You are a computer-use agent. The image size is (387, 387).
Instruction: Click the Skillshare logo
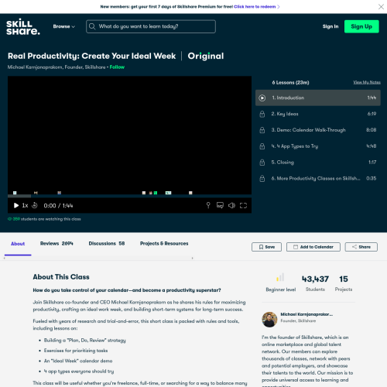(x=23, y=26)
